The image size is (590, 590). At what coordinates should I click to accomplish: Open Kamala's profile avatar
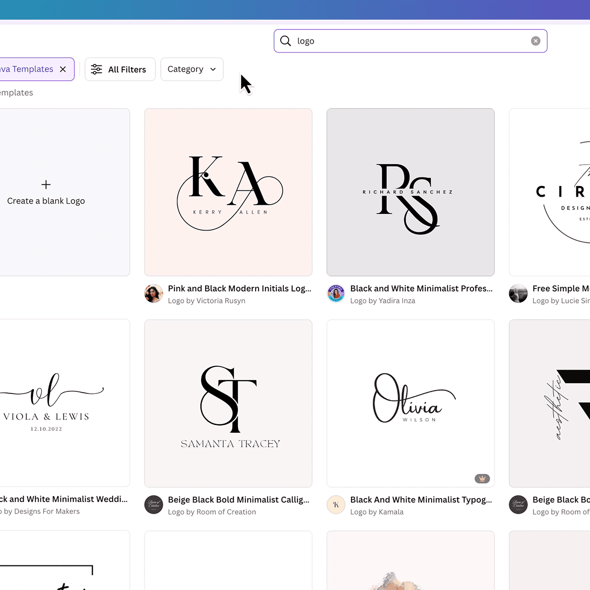point(336,504)
